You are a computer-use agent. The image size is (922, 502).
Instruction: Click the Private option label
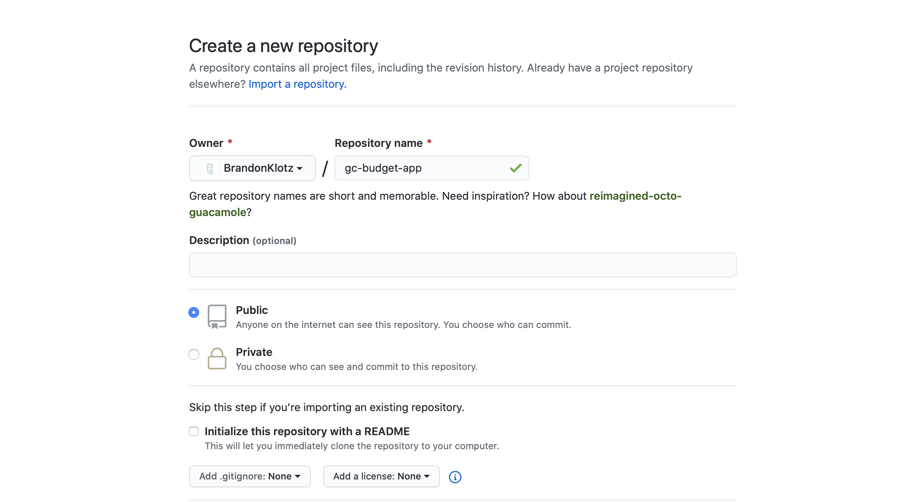254,352
